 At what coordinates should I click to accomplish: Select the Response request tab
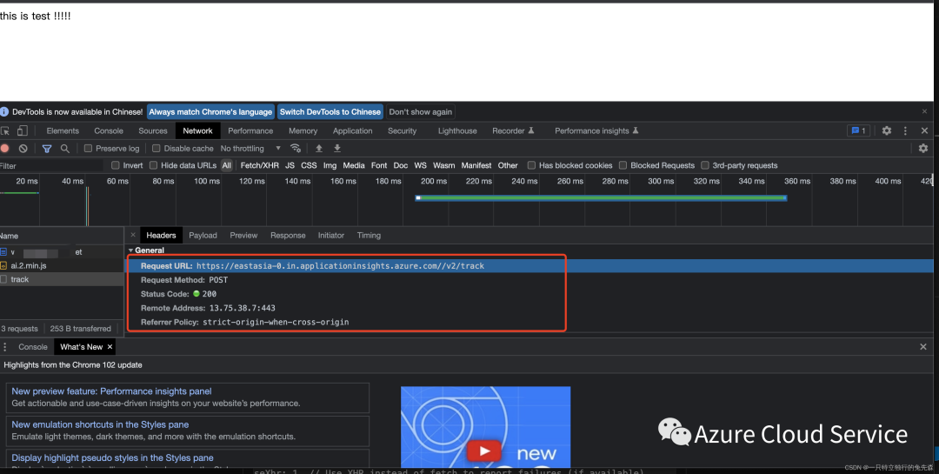(288, 236)
